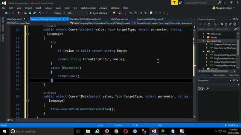Switch to Team Explorer tab
241x135 pixels.
tap(220, 75)
